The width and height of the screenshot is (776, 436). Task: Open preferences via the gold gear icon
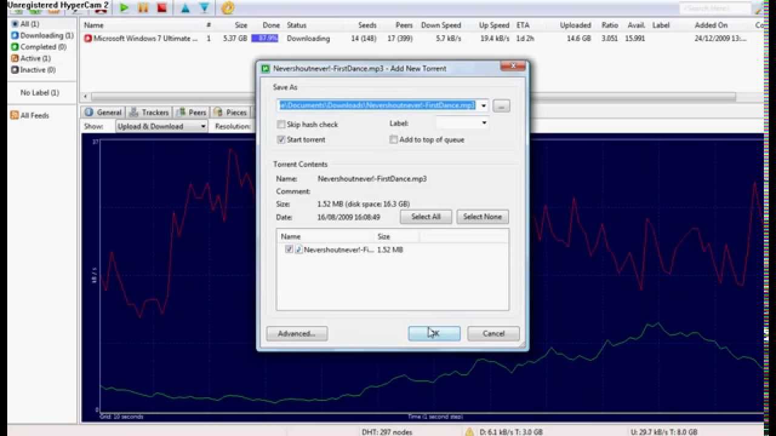coord(228,8)
